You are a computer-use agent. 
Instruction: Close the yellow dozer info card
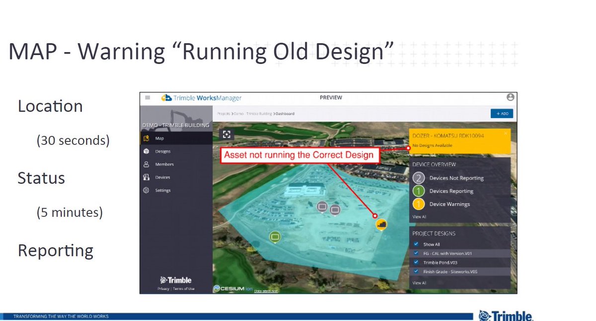tap(506, 133)
